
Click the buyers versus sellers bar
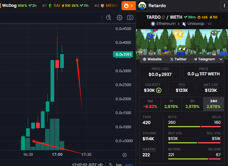click(x=194, y=159)
